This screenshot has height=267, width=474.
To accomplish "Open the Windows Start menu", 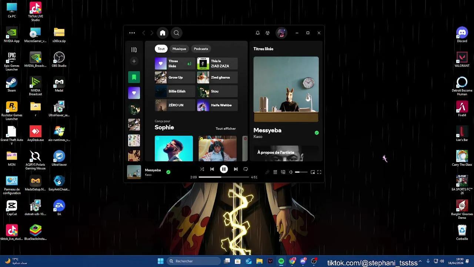I will [160, 261].
